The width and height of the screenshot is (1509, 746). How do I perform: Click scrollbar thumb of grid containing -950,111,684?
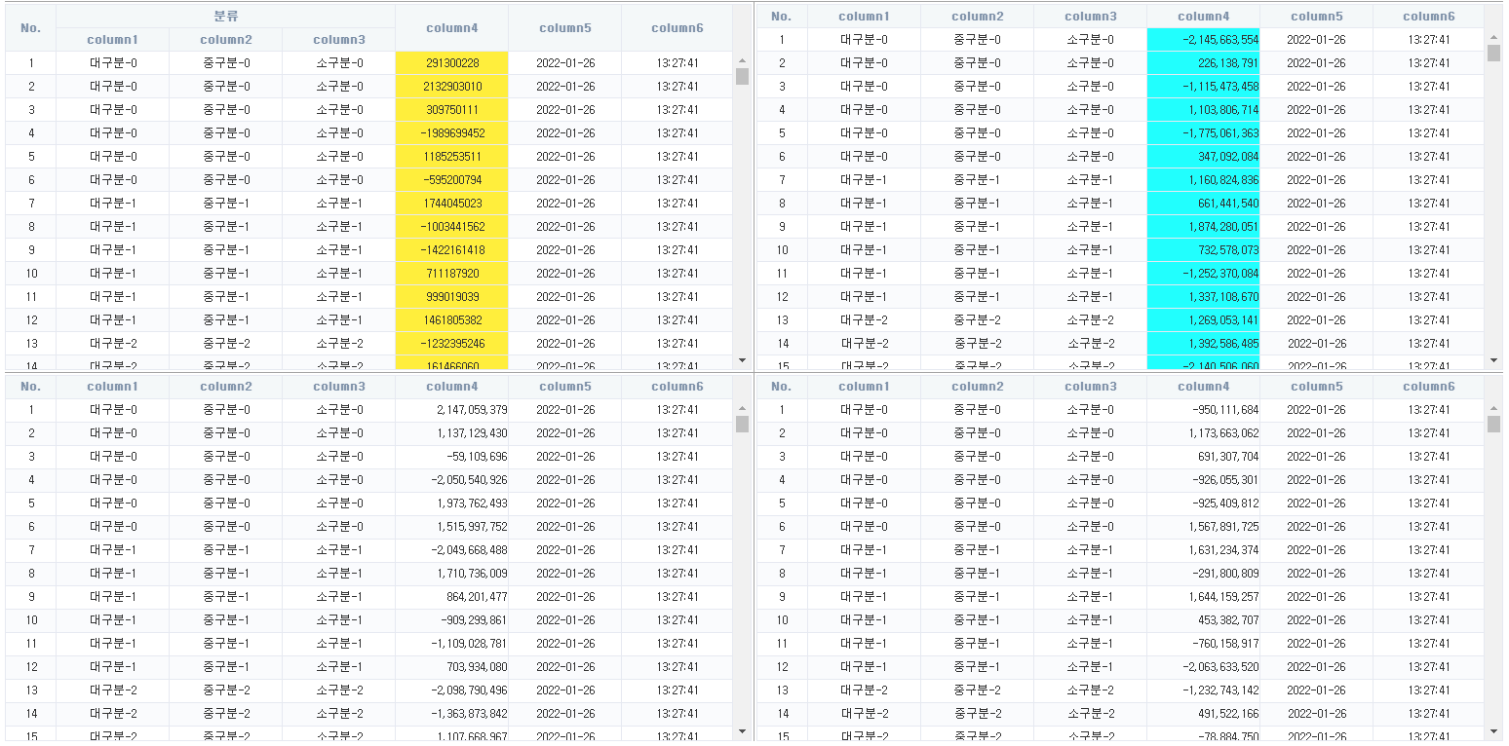[x=1493, y=424]
